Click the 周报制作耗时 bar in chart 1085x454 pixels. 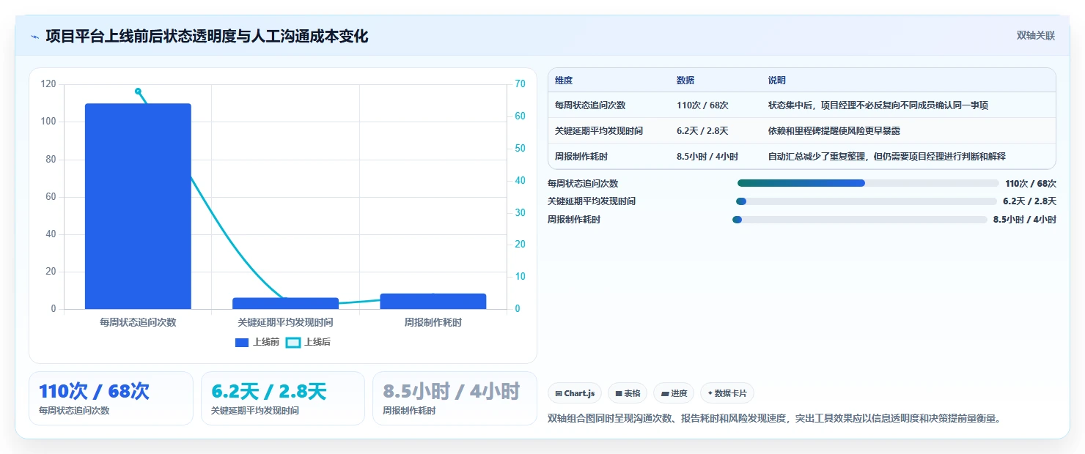(x=433, y=301)
